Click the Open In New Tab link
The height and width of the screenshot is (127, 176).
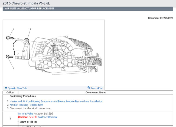tap(17, 88)
